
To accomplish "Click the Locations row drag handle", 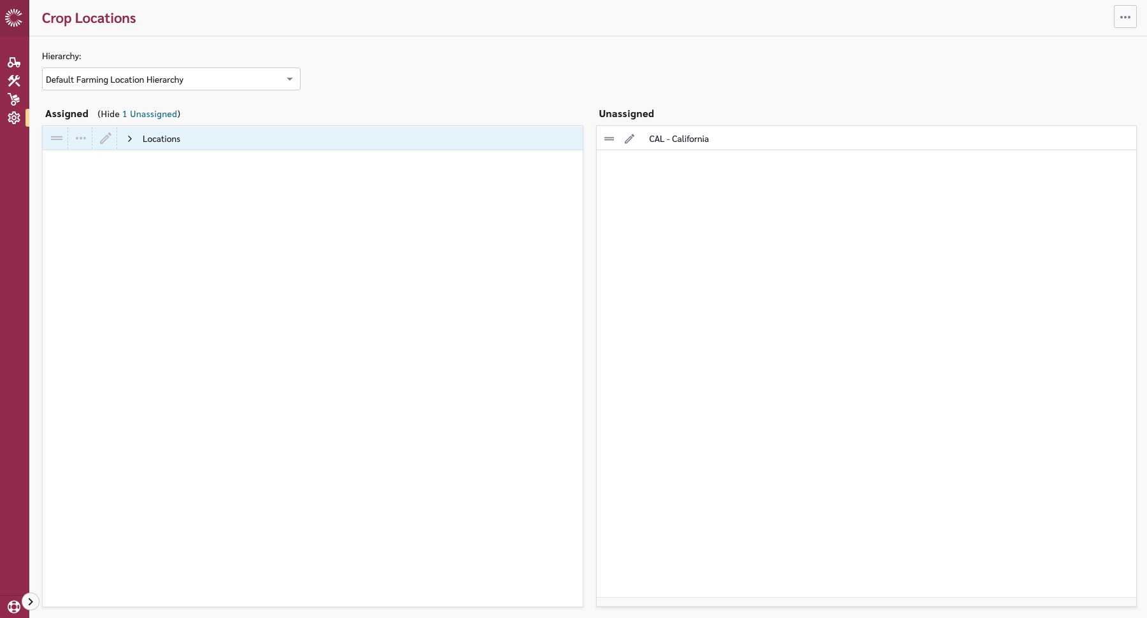I will (57, 139).
